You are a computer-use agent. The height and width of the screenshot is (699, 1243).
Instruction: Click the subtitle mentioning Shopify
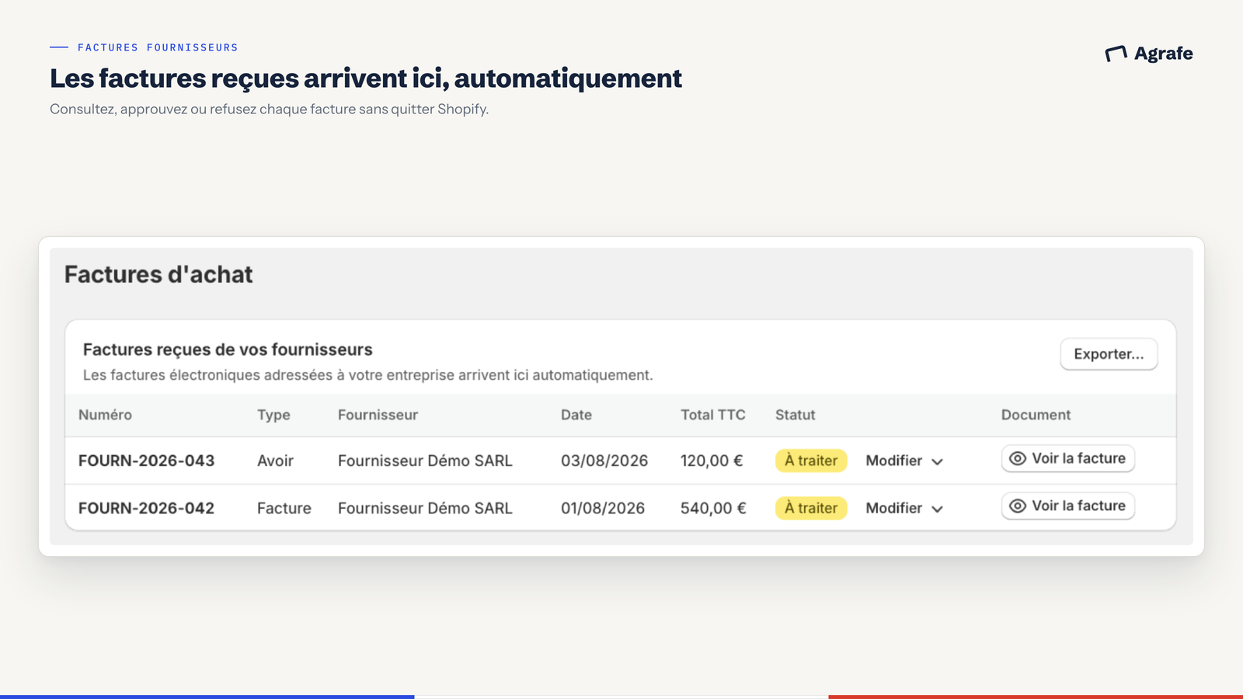point(270,110)
